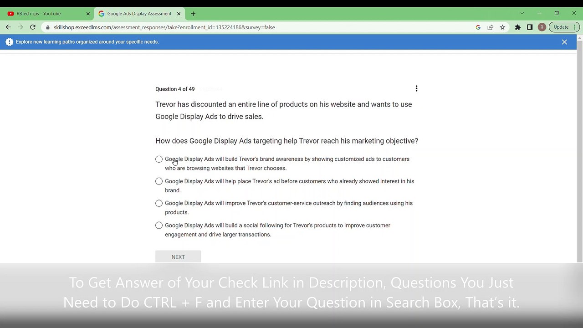The width and height of the screenshot is (583, 328).
Task: Click the Update button in Chrome toolbar
Action: pos(564,27)
